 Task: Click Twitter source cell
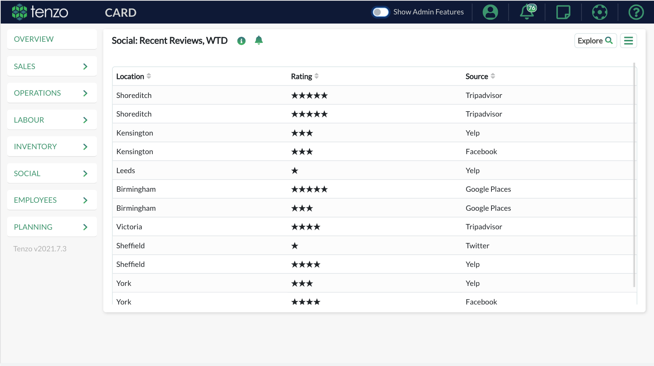pyautogui.click(x=477, y=246)
